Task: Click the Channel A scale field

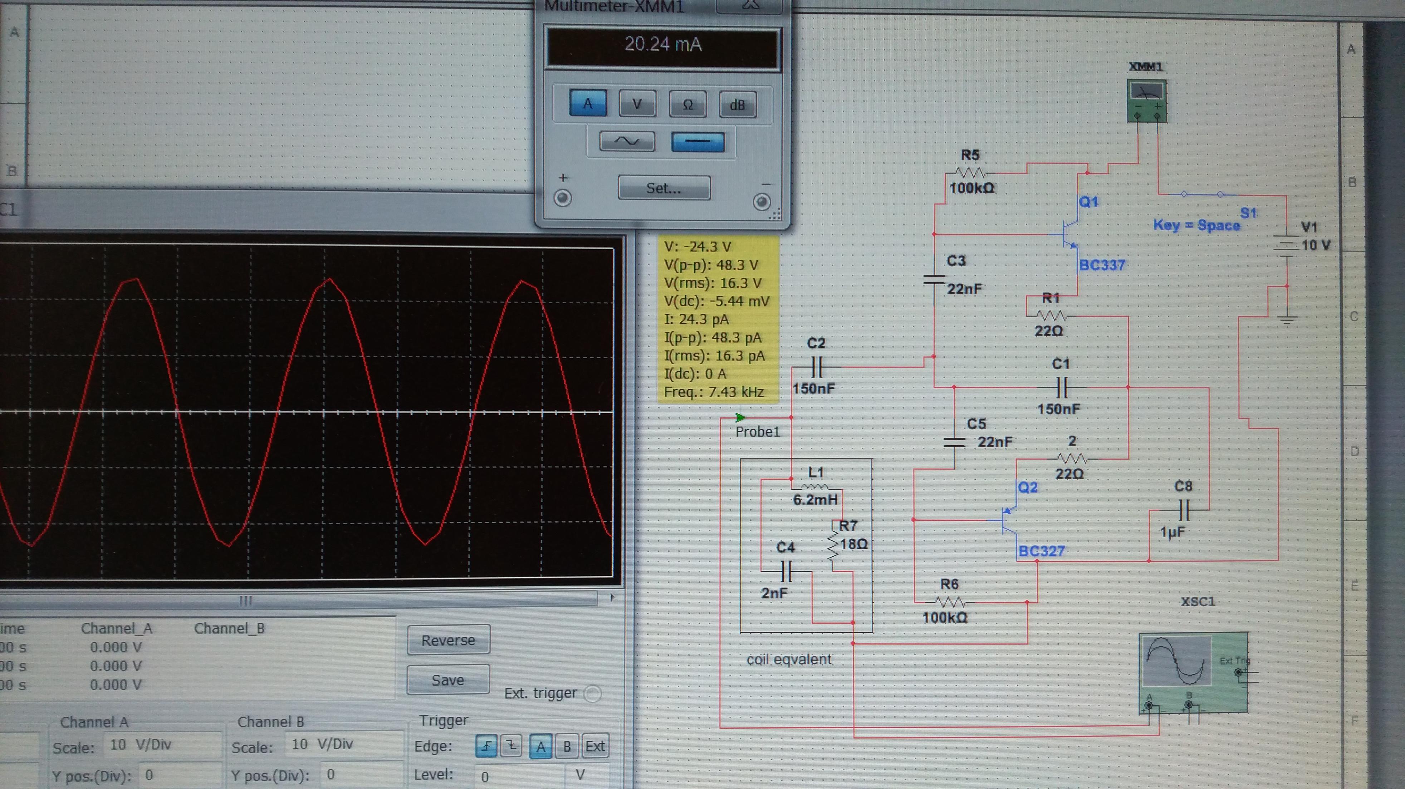Action: 162,745
